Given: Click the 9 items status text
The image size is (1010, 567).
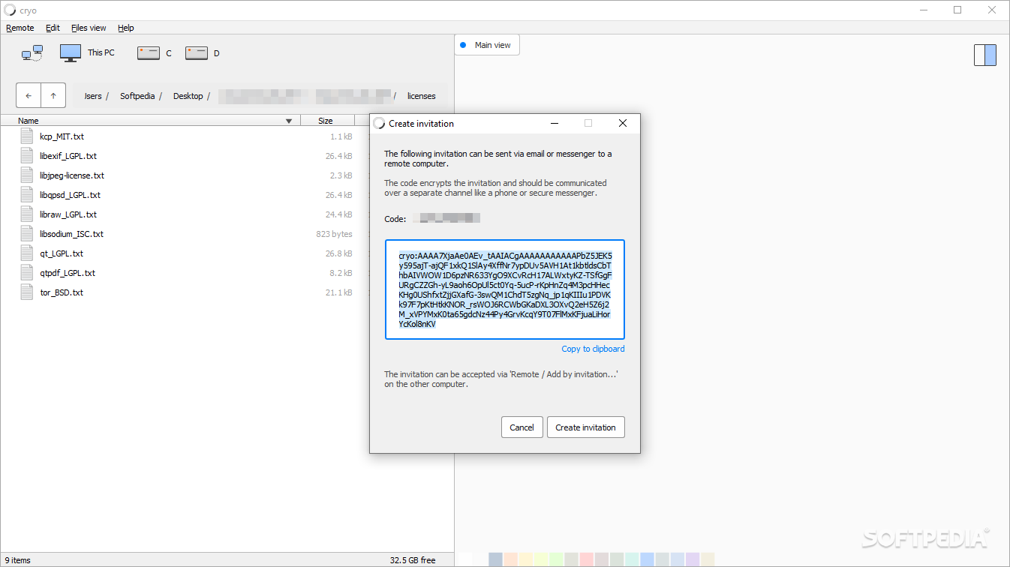Looking at the screenshot, I should (18, 560).
